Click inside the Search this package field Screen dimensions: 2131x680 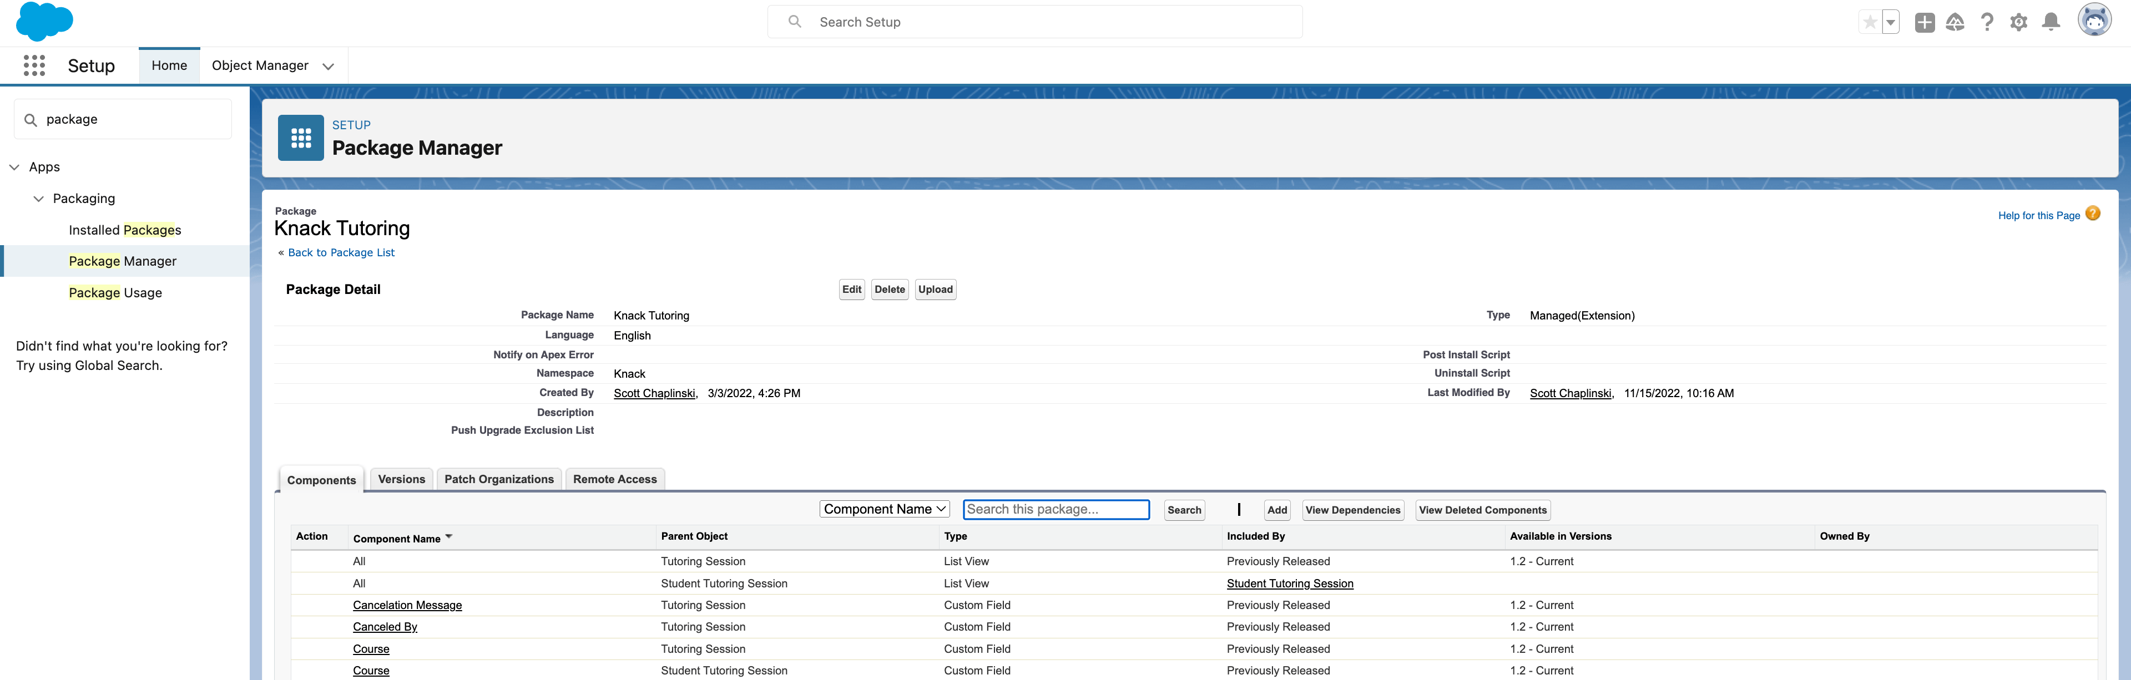[1056, 509]
